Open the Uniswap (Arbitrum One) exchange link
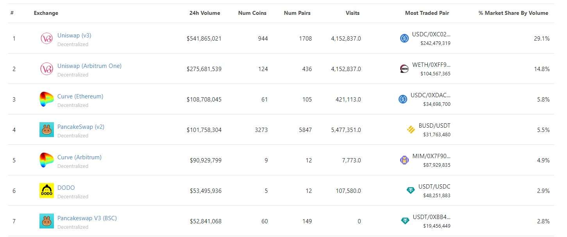 coord(89,66)
